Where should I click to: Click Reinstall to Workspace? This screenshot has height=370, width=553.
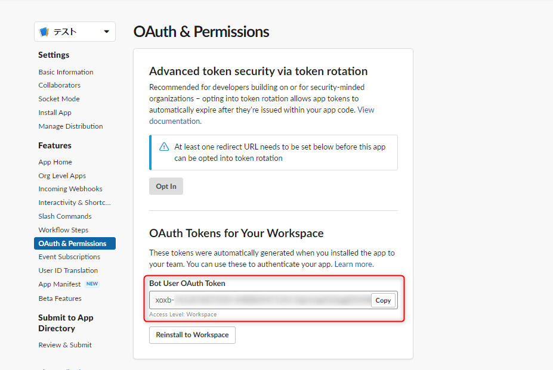coord(192,335)
